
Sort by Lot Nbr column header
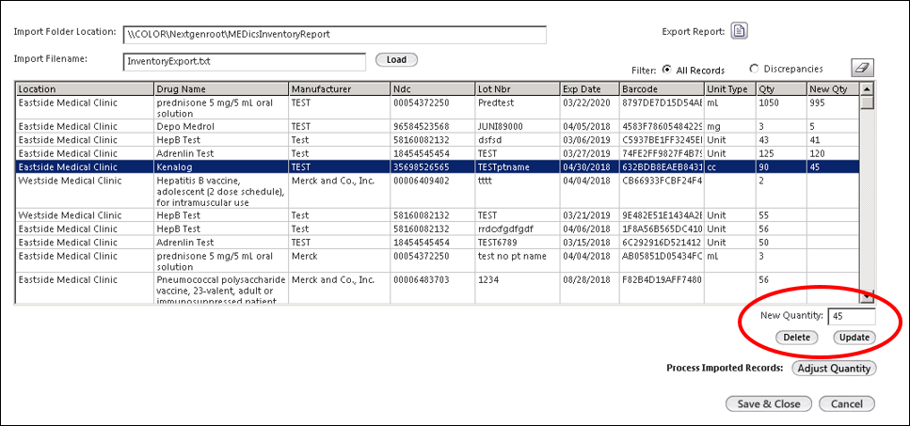pos(518,89)
